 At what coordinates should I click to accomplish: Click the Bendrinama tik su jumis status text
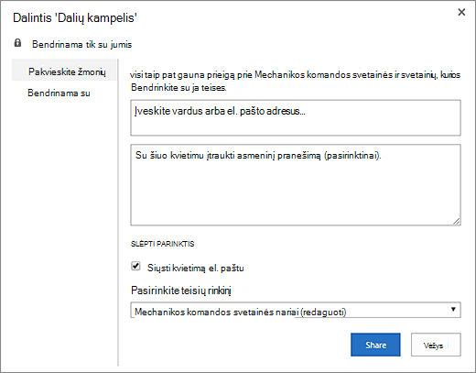point(82,45)
